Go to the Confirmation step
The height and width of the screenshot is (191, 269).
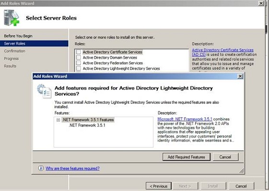pyautogui.click(x=14, y=51)
